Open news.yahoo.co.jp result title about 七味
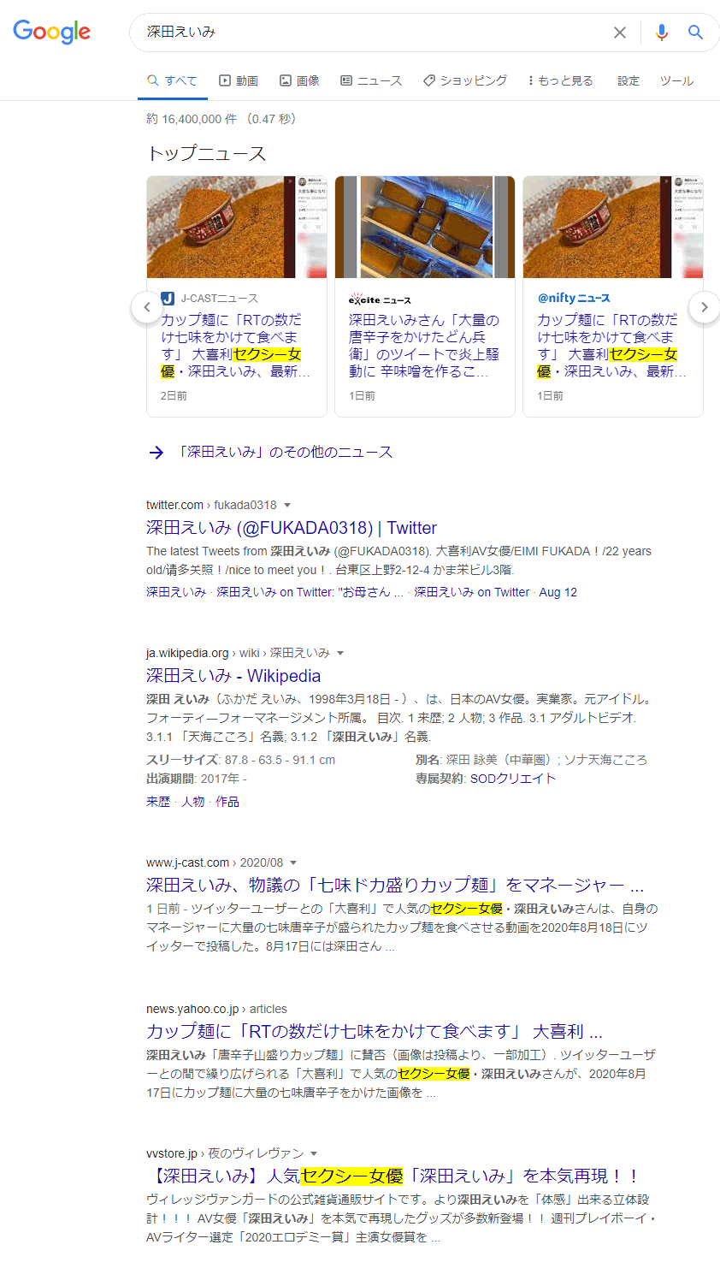The width and height of the screenshot is (720, 1286). (x=375, y=1031)
